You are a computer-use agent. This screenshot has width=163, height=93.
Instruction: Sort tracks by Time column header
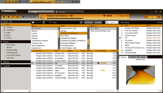coord(114,51)
